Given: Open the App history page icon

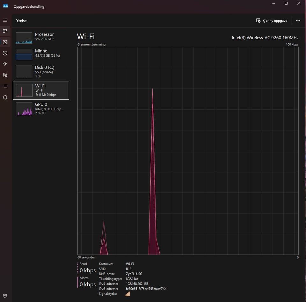Looking at the screenshot, I should tap(5, 53).
